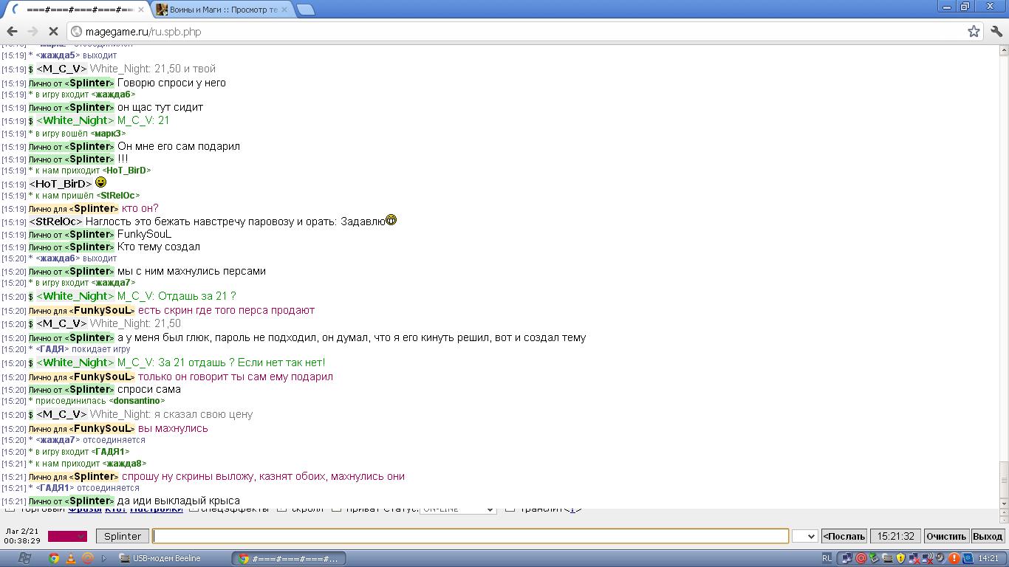This screenshot has height=567, width=1009.
Task: Toggle the Торговый checkbox
Action: click(10, 509)
